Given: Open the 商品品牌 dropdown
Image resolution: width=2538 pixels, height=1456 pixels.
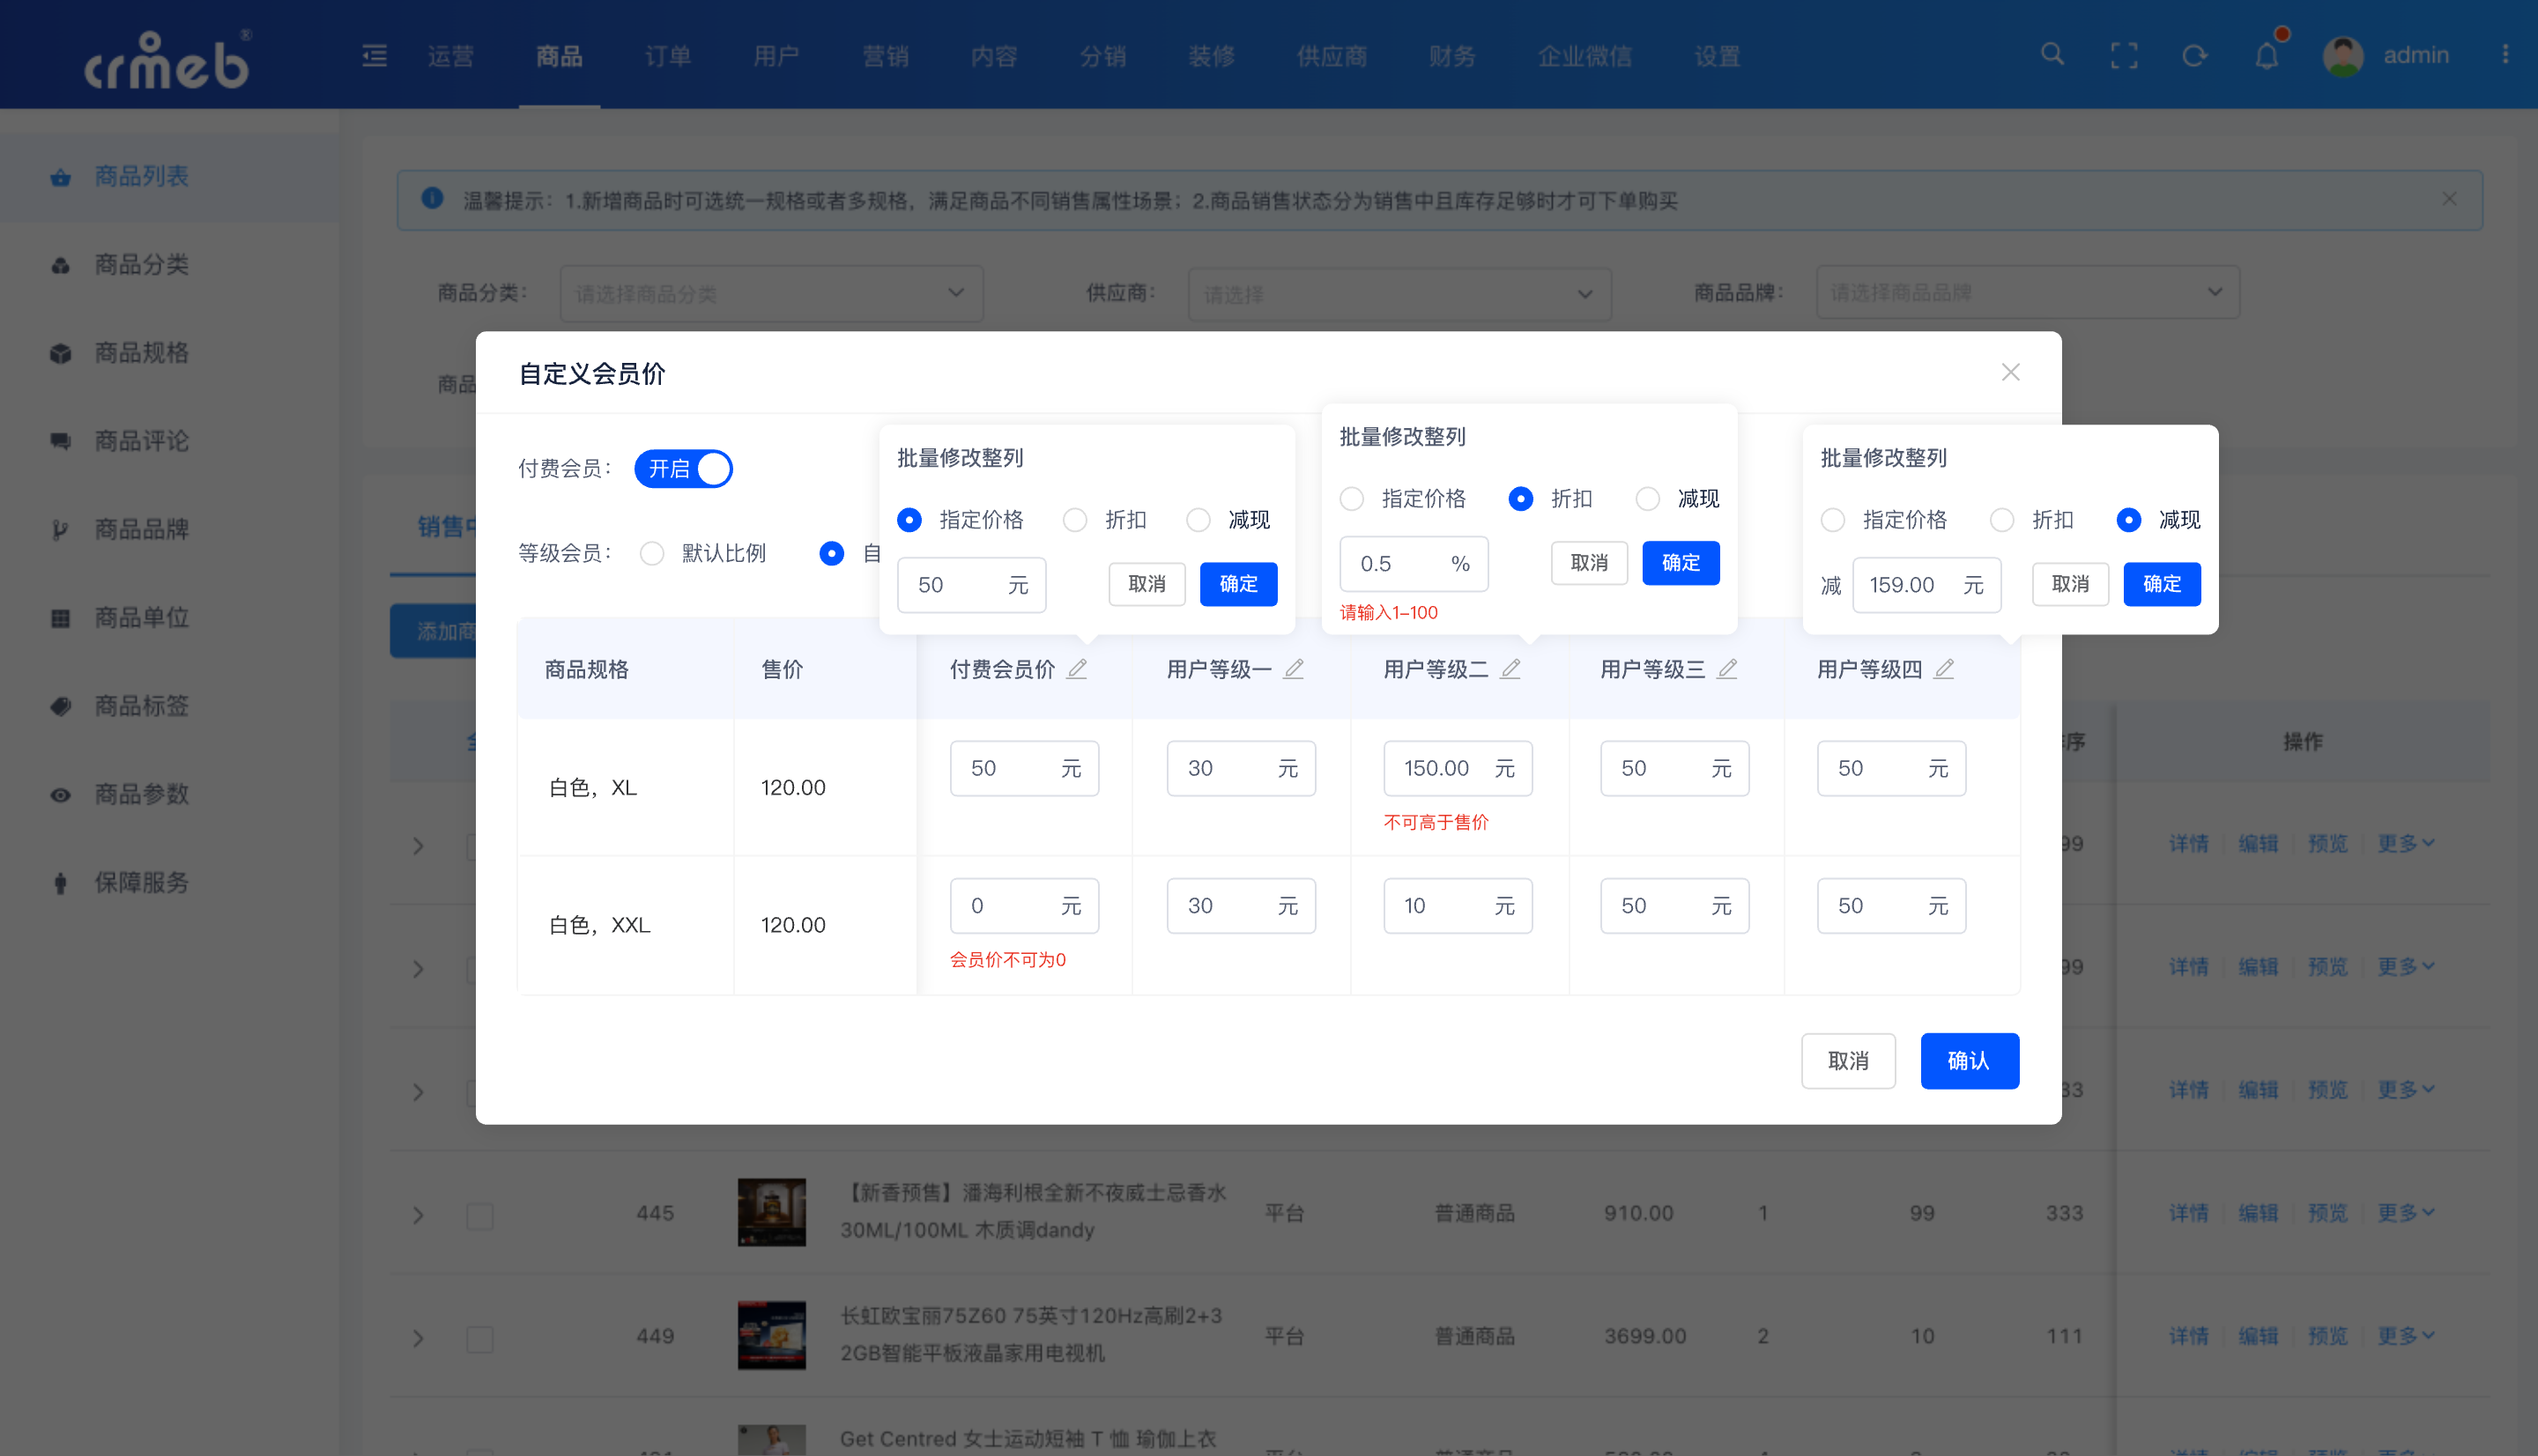Looking at the screenshot, I should (2028, 292).
